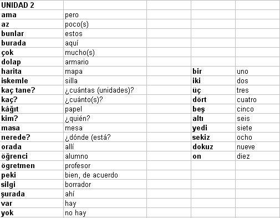Image resolution: width=280 pixels, height=218 pixels.
Task: Select the UNIDAD 2 header cell
Action: pyautogui.click(x=32, y=5)
